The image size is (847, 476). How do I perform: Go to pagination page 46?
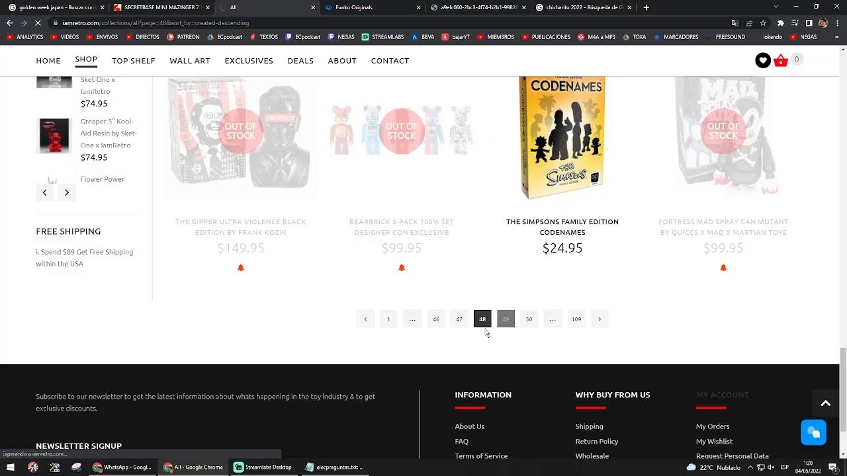point(436,319)
